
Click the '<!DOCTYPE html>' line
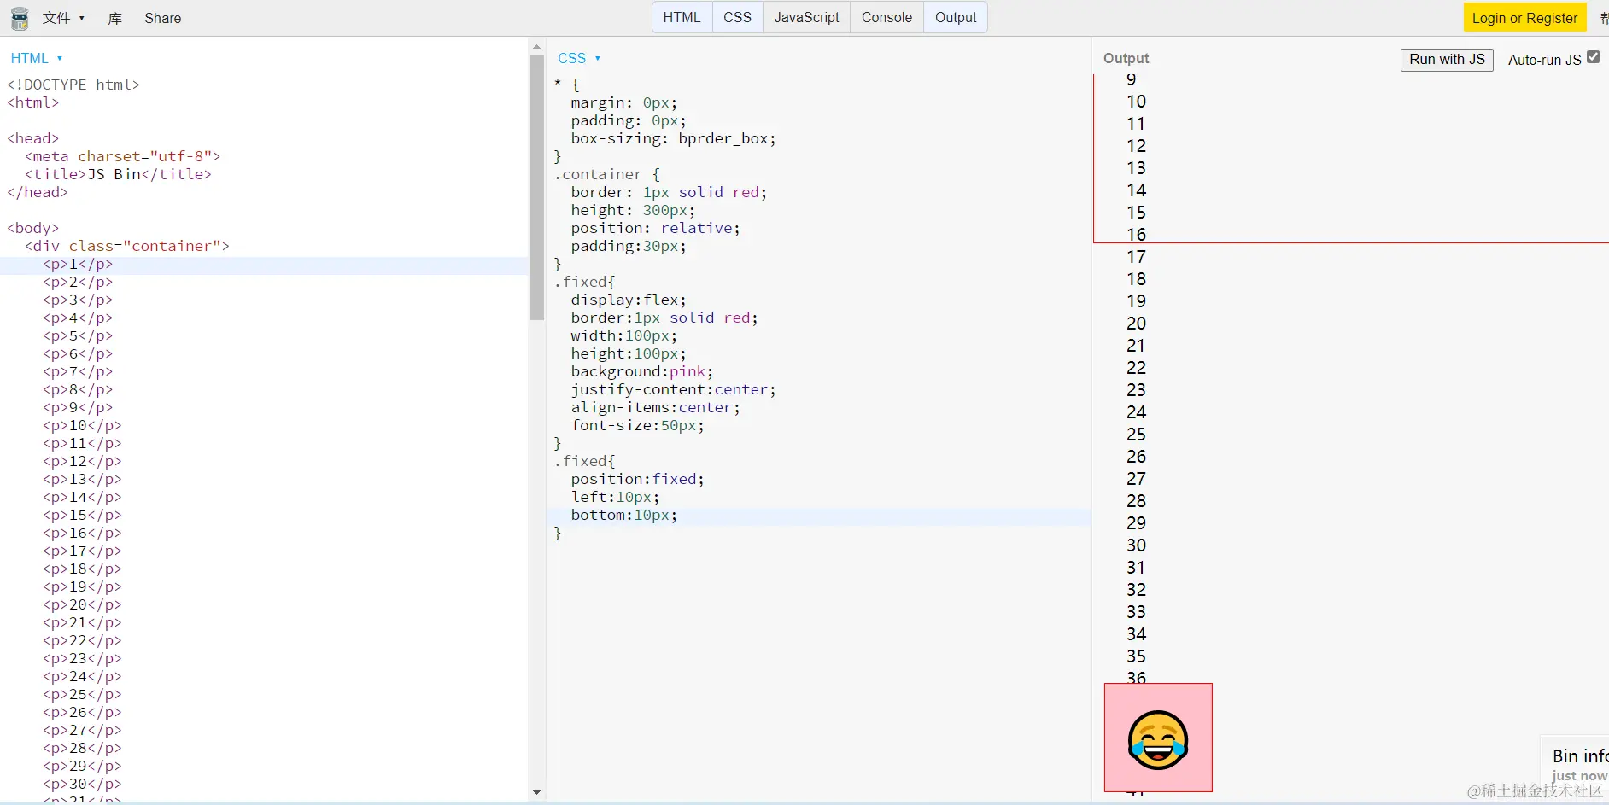pyautogui.click(x=73, y=85)
